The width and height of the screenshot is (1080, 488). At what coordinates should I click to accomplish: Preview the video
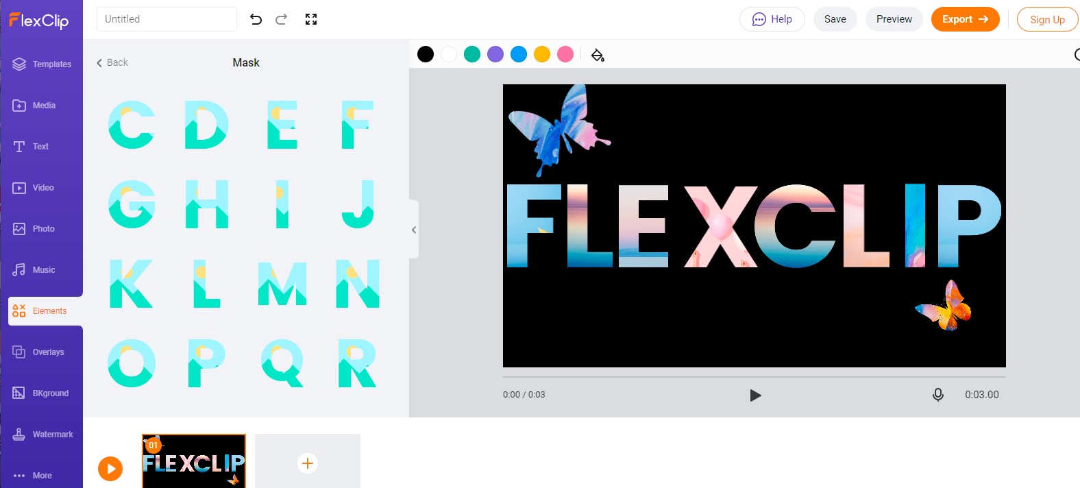pos(894,19)
